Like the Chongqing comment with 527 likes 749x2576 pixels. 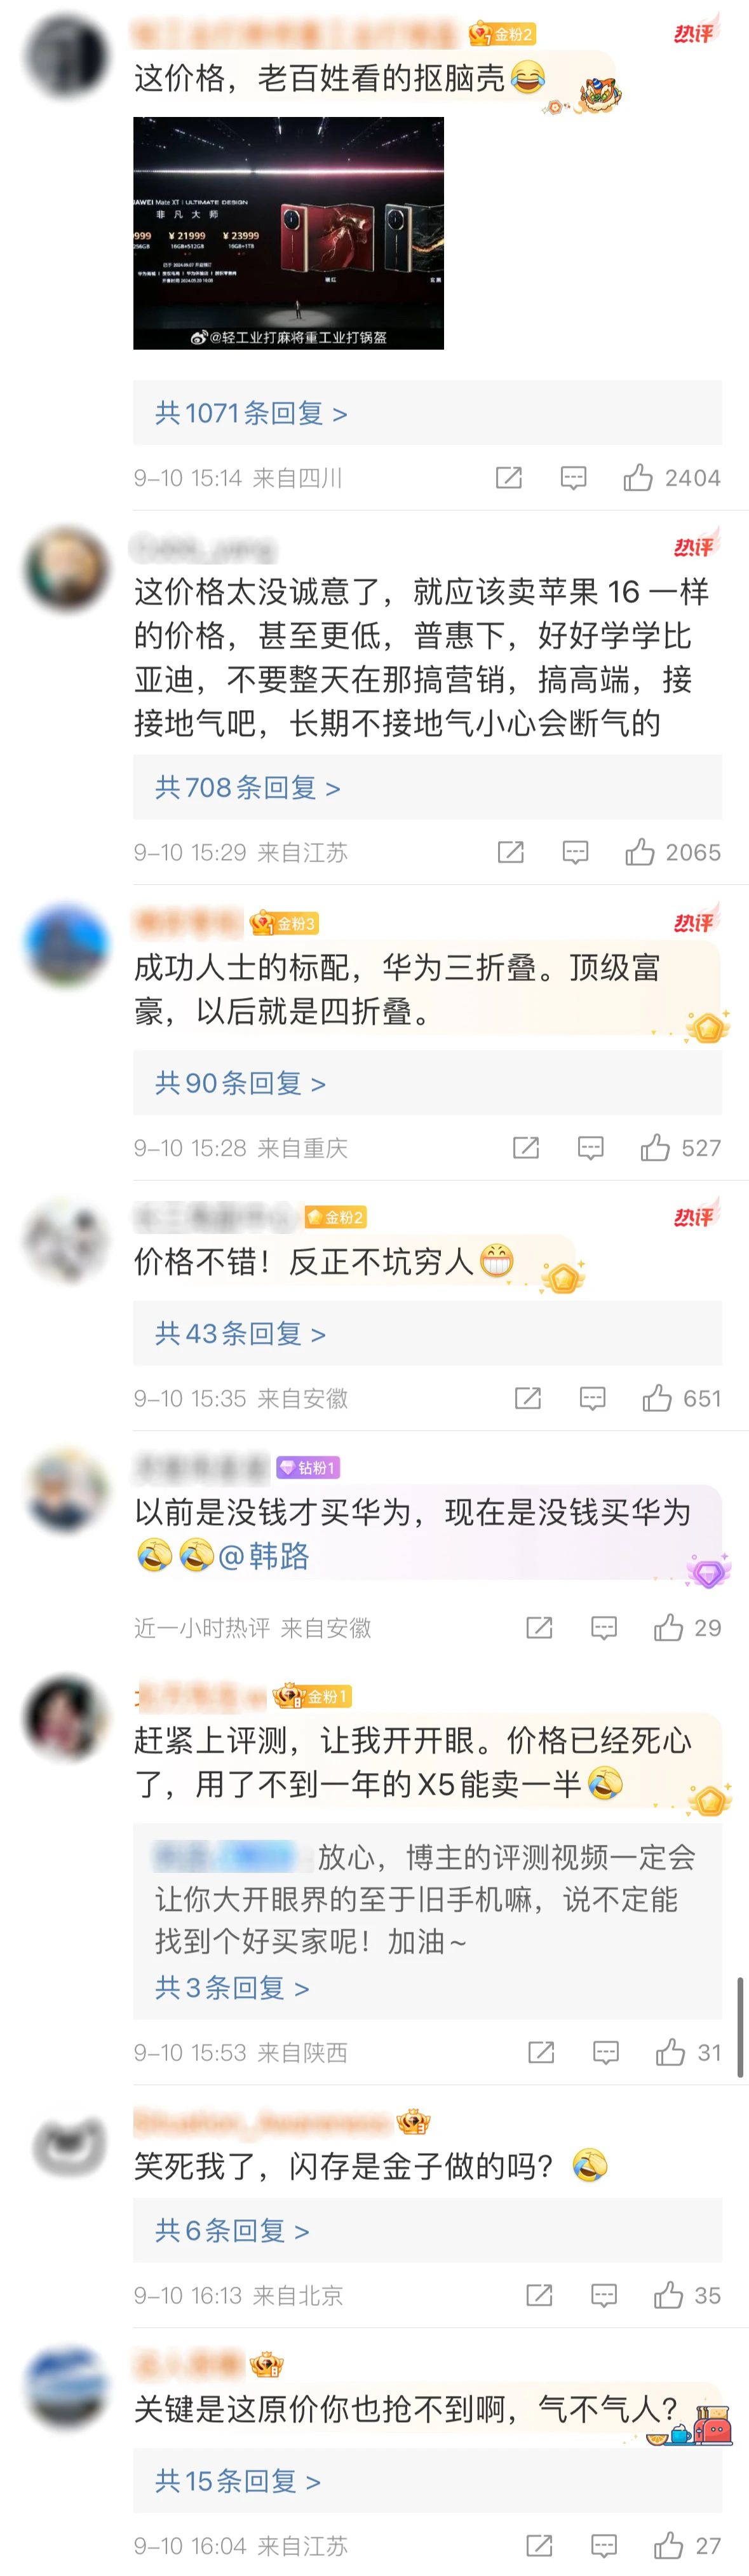655,1147
